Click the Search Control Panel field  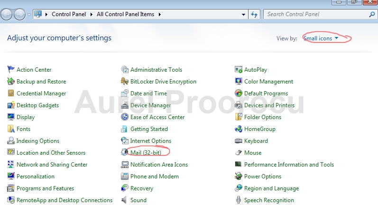click(x=320, y=14)
